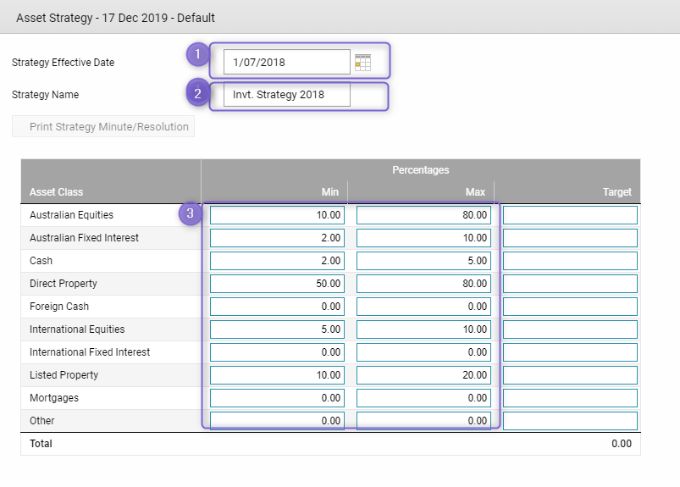Edit International Equities Min percentage

(x=277, y=329)
